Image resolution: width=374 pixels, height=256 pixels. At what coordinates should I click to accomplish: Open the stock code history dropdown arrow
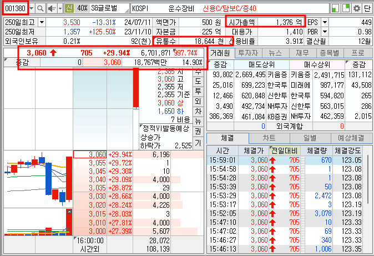point(32,8)
